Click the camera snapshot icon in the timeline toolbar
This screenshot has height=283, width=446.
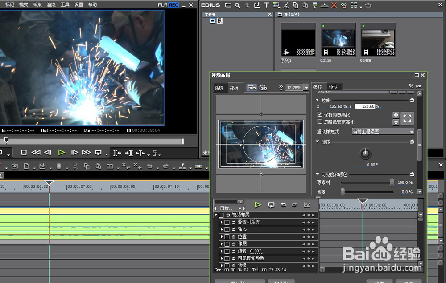tap(15, 166)
